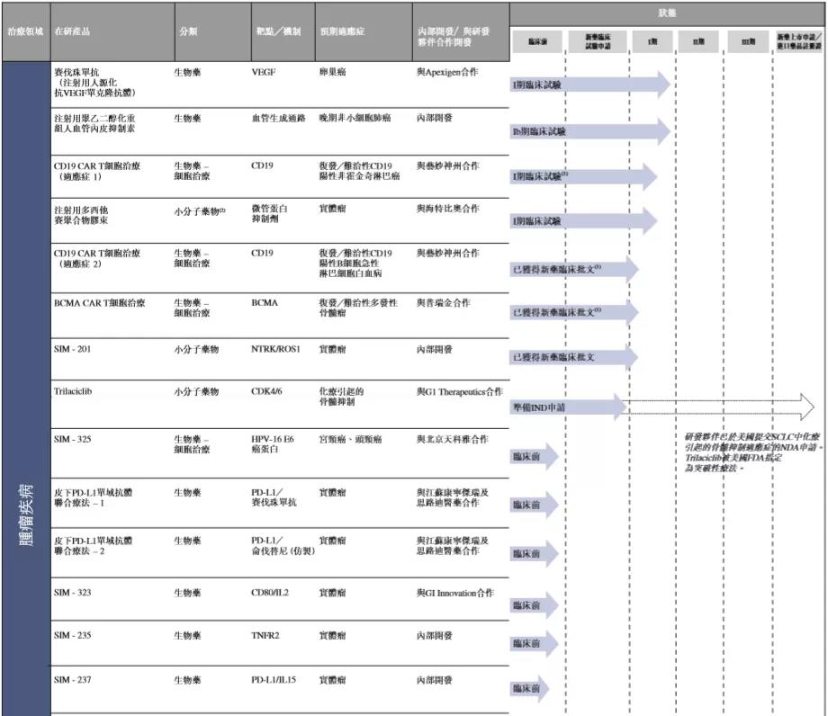Image resolution: width=828 pixels, height=716 pixels.
Task: Click the 臨床前 arrow in SIM - 237 row
Action: pos(530,688)
